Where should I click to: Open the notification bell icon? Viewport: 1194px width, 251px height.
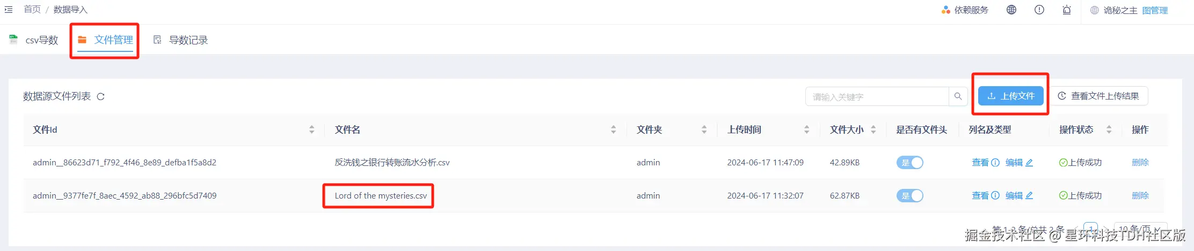point(1066,10)
